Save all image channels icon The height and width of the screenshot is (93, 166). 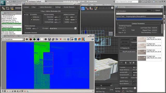pos(53,39)
